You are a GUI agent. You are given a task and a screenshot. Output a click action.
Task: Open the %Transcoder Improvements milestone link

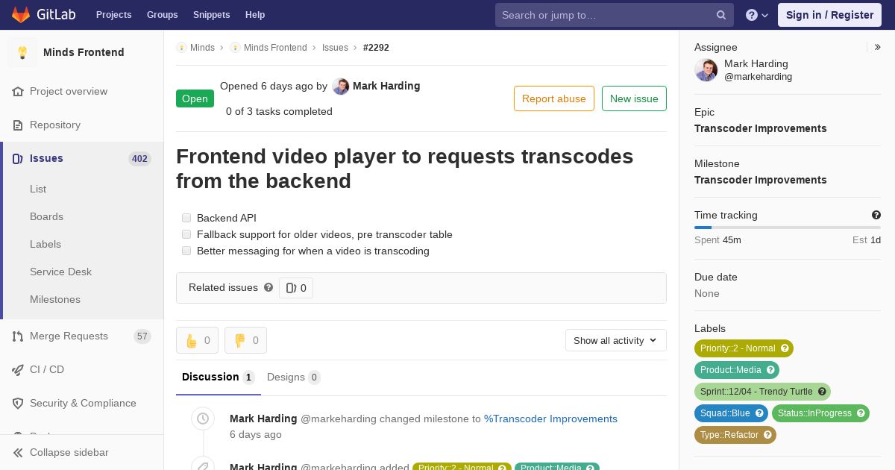(550, 419)
